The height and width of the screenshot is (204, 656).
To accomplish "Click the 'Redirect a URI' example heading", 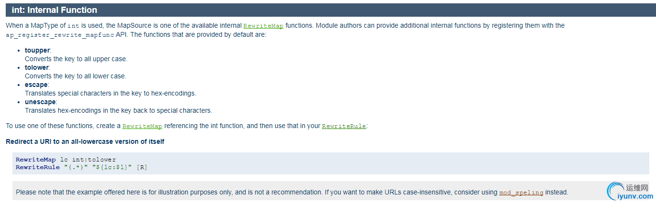I will point(85,142).
